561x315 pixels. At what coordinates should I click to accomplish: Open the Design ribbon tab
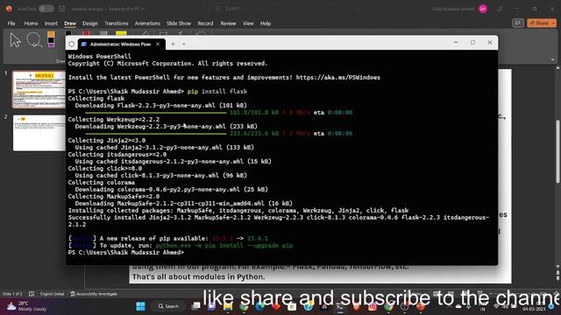pos(89,24)
